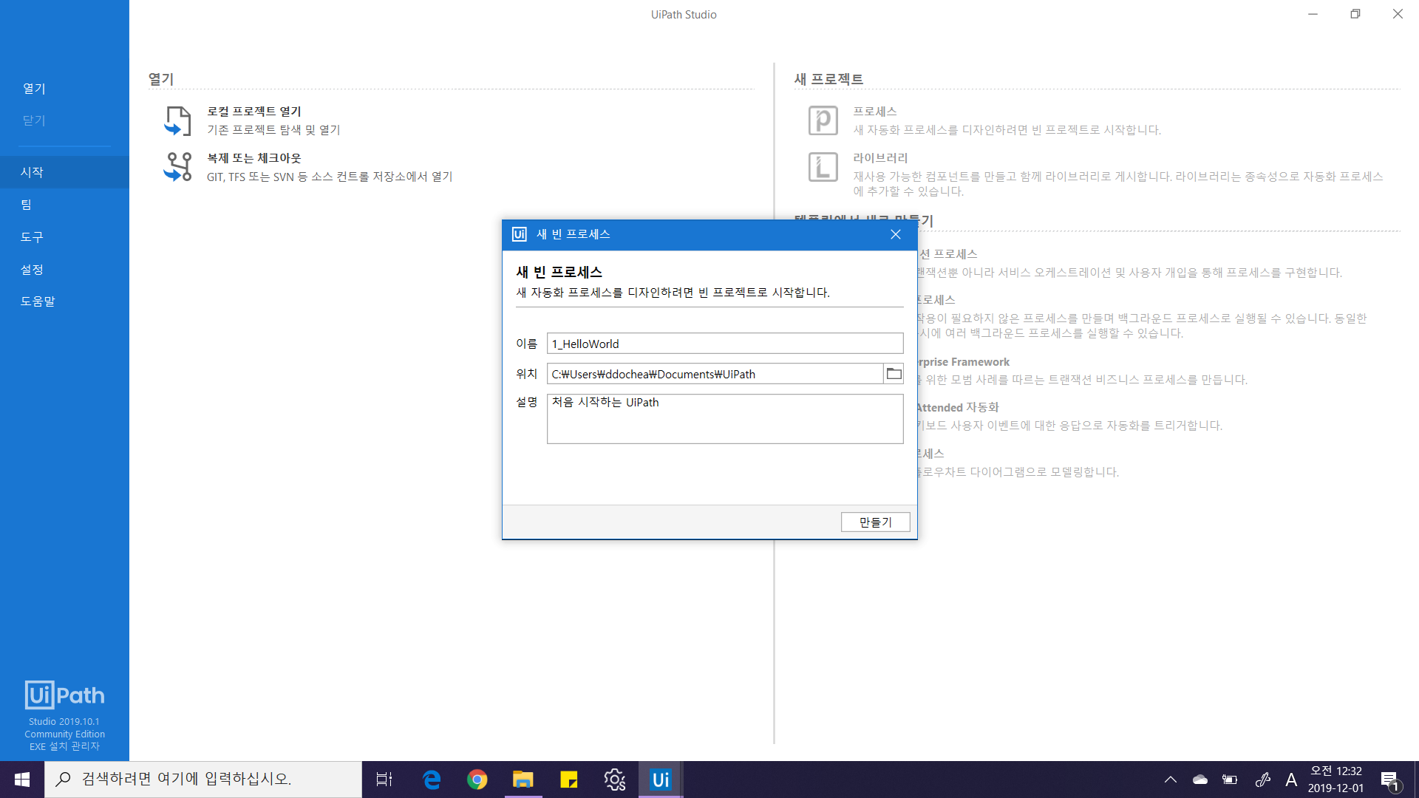
Task: Select the 도구 tab in sidebar
Action: pyautogui.click(x=32, y=237)
